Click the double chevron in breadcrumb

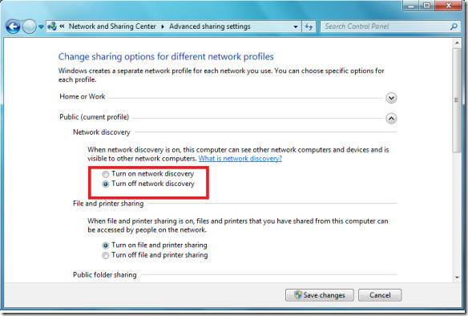point(62,26)
